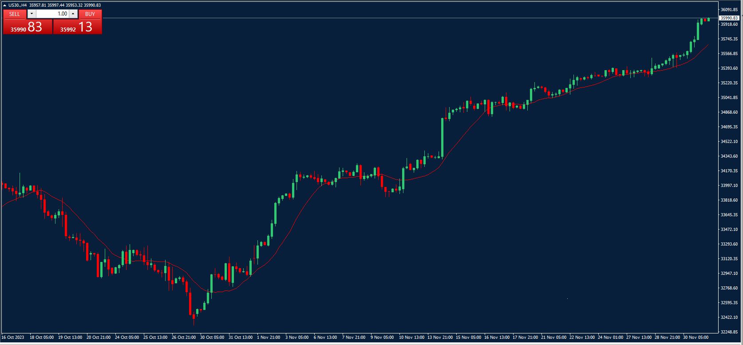Image resolution: width=743 pixels, height=345 pixels.
Task: Decrease trade volume with the down arrow
Action: pyautogui.click(x=32, y=14)
